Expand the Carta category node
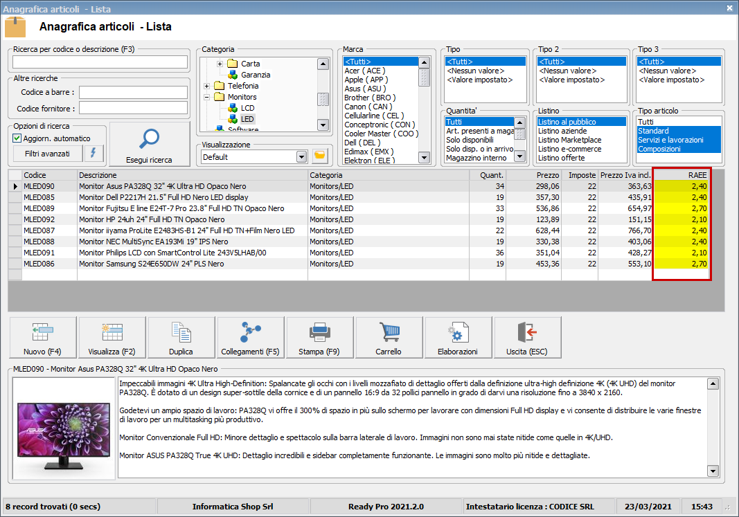Image resolution: width=739 pixels, height=517 pixels. (220, 64)
